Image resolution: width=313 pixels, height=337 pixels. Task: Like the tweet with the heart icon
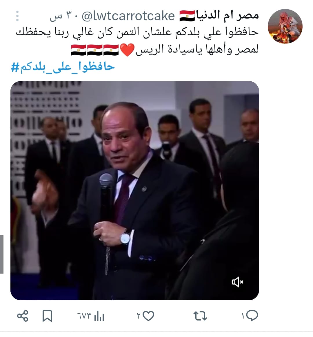click(x=148, y=316)
